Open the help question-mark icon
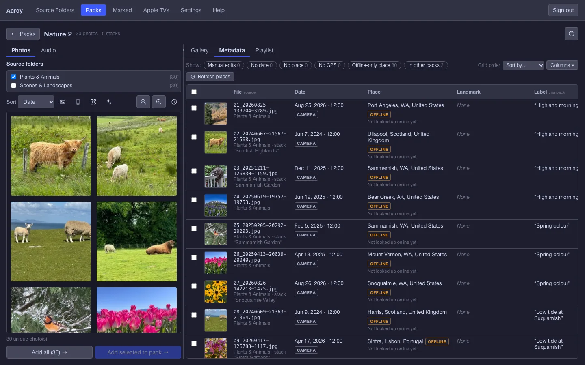585x365 pixels. [572, 34]
